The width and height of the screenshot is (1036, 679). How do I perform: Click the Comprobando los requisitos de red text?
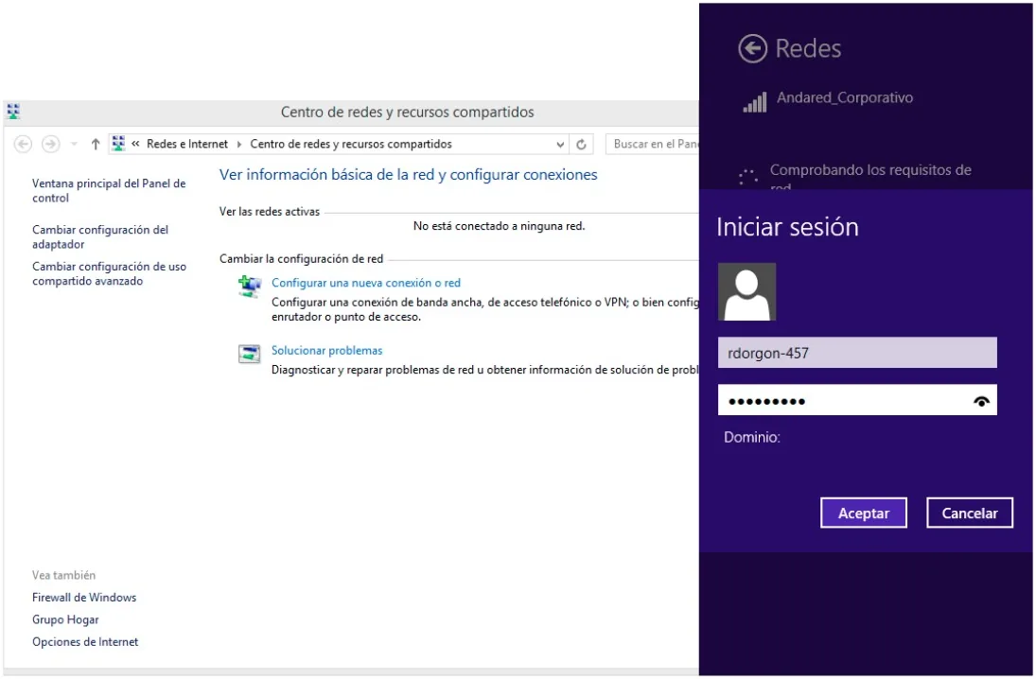coord(870,177)
